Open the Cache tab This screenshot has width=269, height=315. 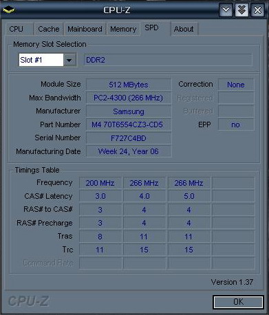click(48, 29)
